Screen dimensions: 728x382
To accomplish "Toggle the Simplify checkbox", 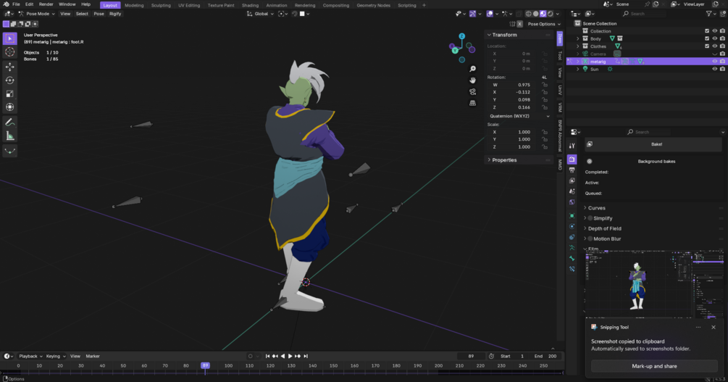I will (x=590, y=218).
